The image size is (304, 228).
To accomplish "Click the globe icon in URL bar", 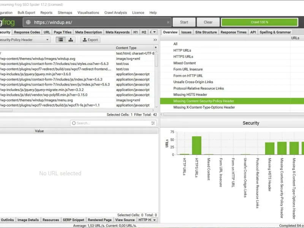I will click(28, 22).
